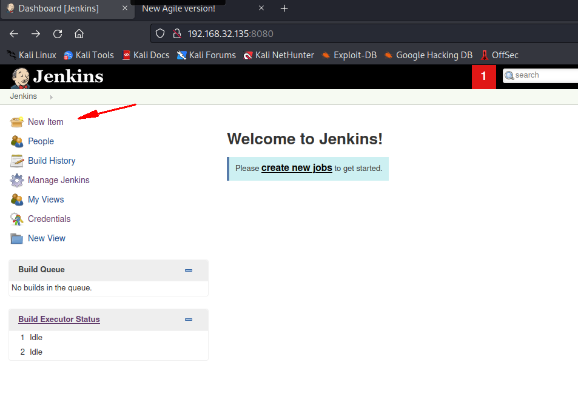
Task: Click the executor 1 Idle row
Action: coord(109,338)
